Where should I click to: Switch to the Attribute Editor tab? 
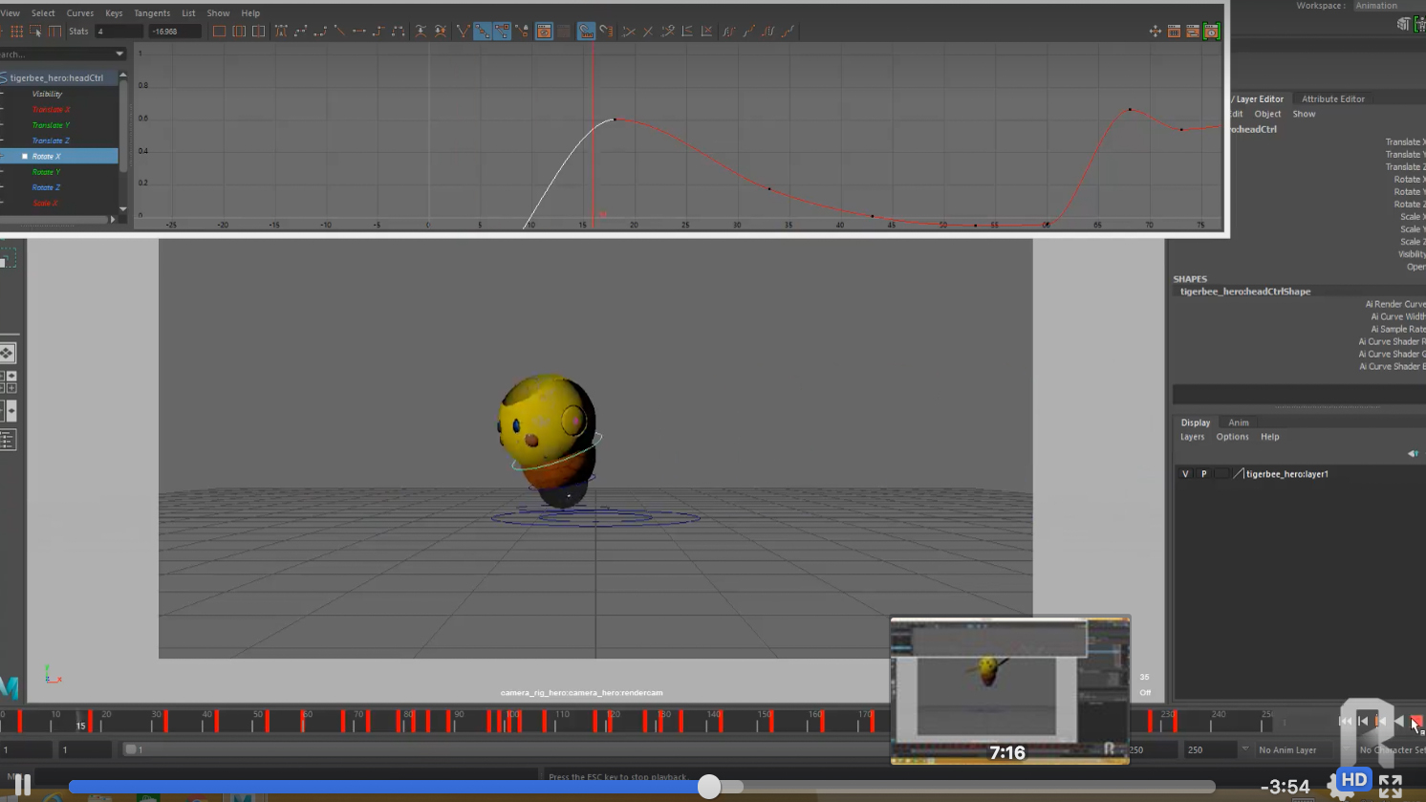pos(1332,98)
